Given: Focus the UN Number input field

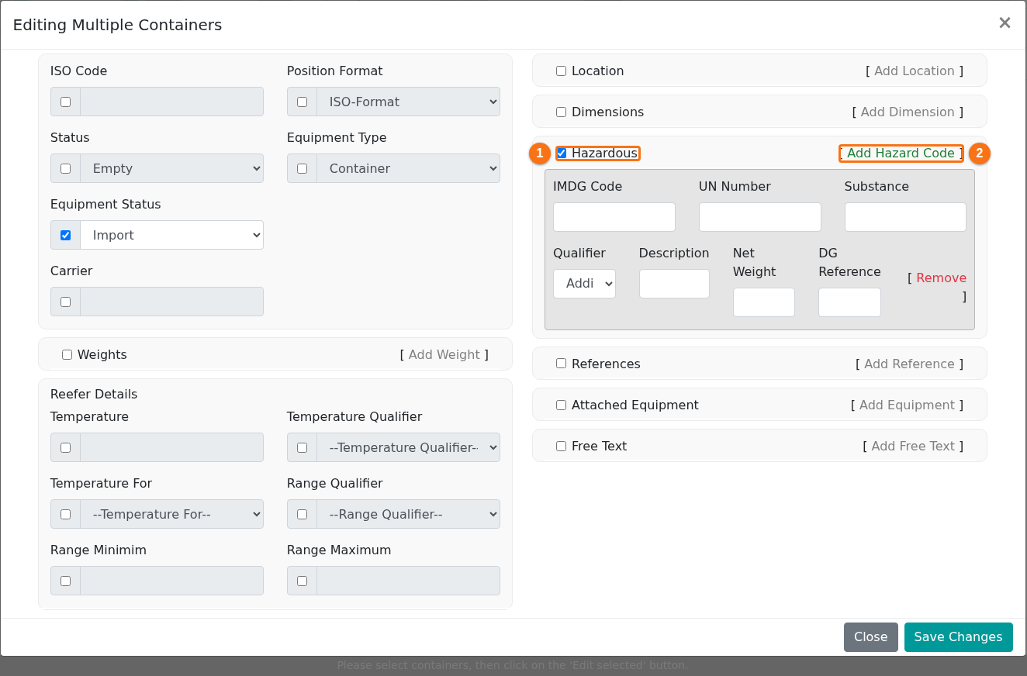Looking at the screenshot, I should click(x=760, y=217).
